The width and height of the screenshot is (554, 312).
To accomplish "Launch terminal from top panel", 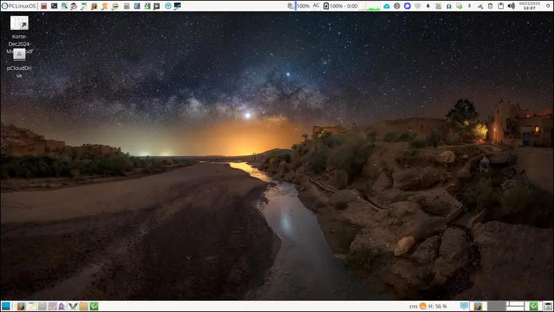I will 54,6.
